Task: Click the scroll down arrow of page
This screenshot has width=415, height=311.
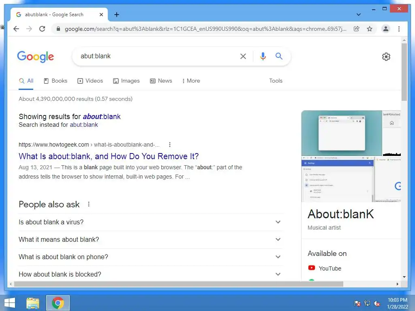Action: tap(404, 277)
